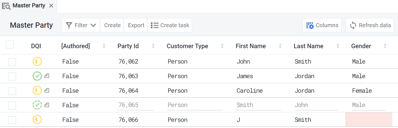Open the Filter dropdown
This screenshot has height=128, width=398.
81,25
